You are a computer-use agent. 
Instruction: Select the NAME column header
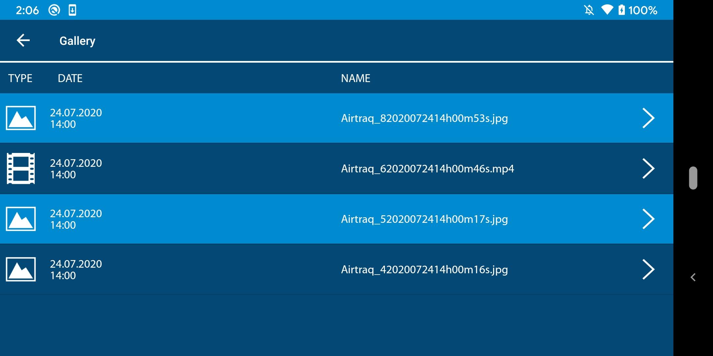(356, 78)
